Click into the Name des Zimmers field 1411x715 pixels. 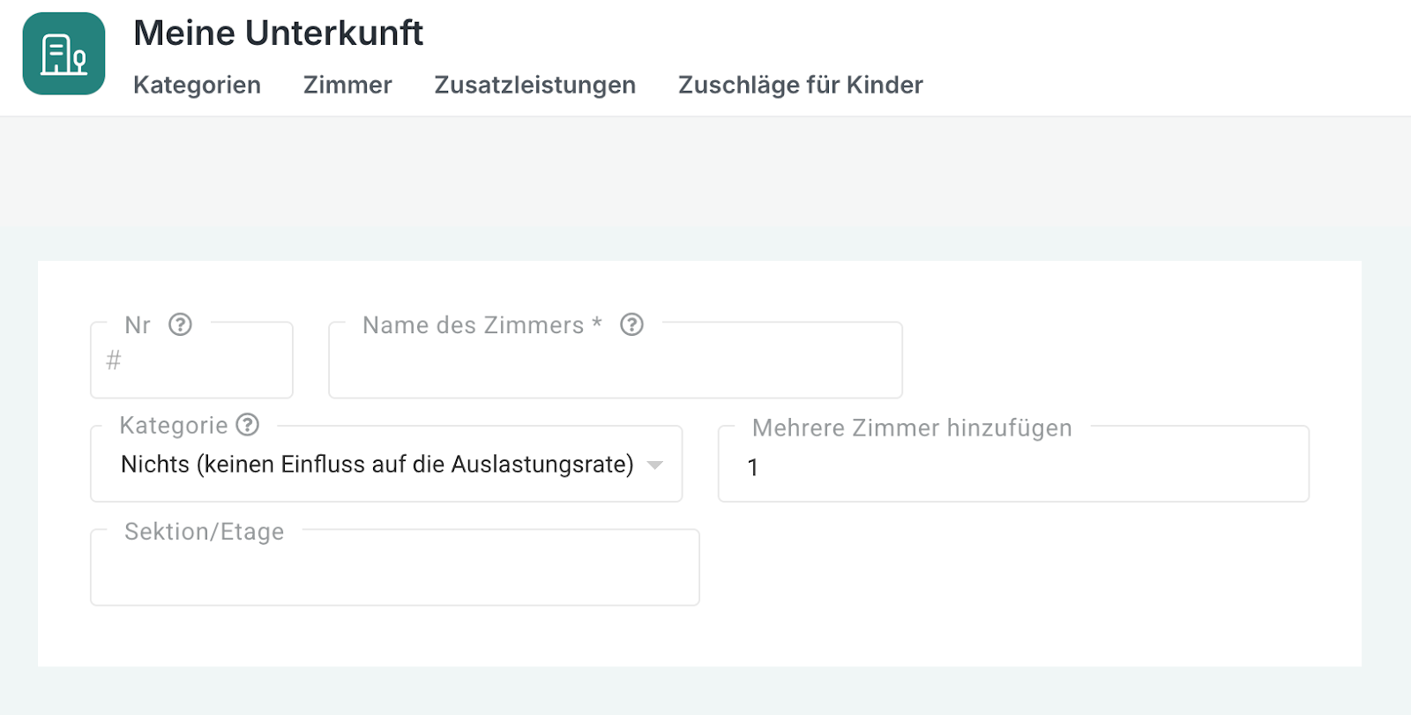616,360
